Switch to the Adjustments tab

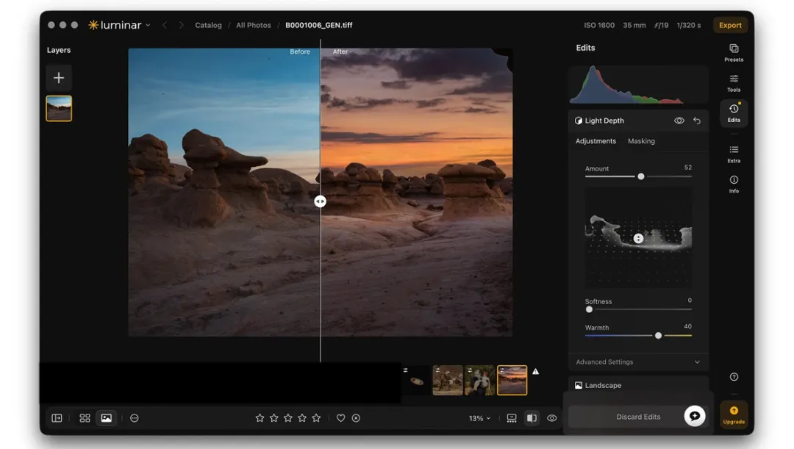click(x=595, y=141)
